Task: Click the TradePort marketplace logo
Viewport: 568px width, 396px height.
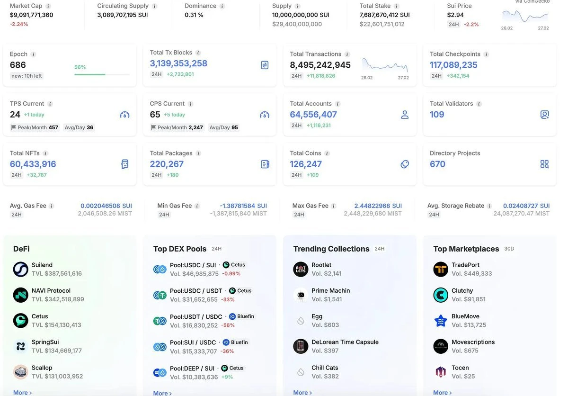Action: click(441, 270)
